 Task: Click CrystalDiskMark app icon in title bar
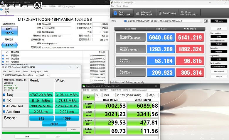click(x=84, y=86)
